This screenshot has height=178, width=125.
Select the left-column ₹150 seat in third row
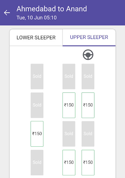[x=37, y=134]
